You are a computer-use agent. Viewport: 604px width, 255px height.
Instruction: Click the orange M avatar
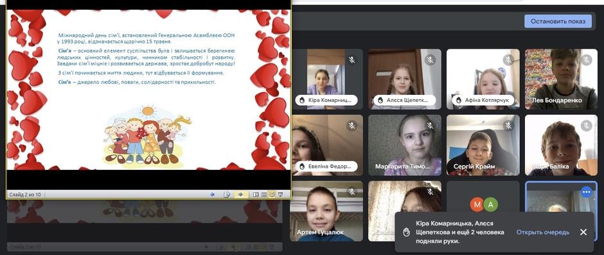[x=477, y=204]
